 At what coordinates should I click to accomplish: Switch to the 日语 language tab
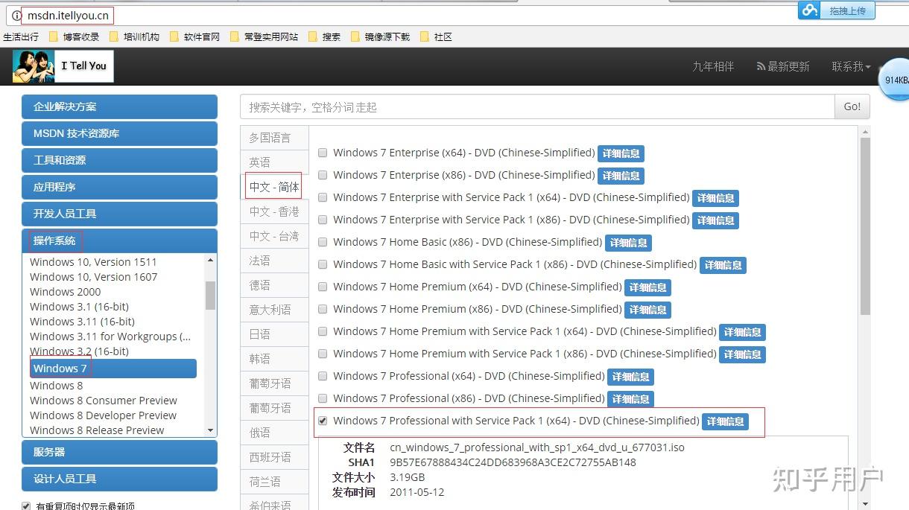tap(274, 334)
